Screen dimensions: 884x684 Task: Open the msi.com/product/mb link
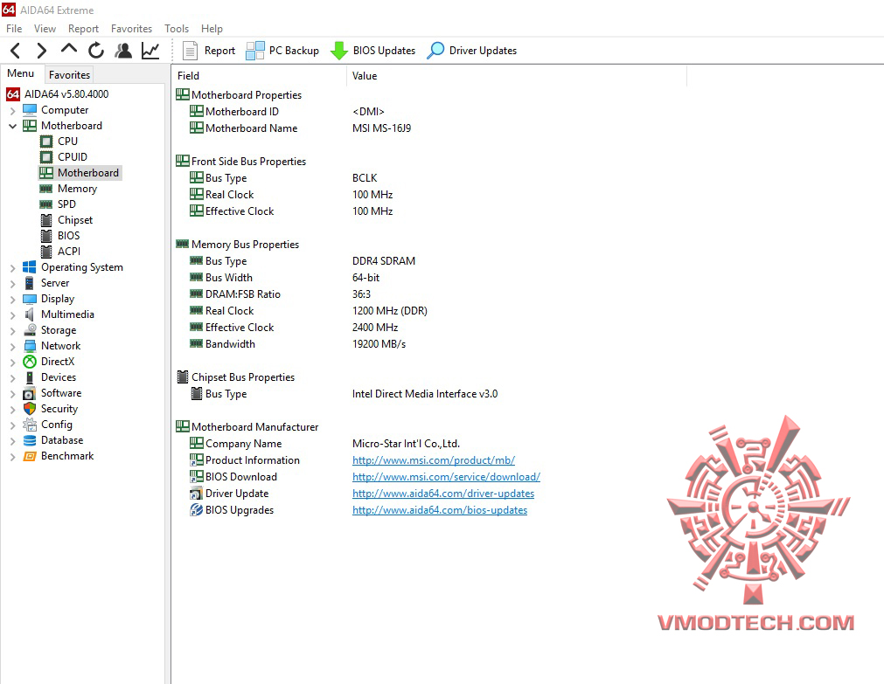pos(434,460)
